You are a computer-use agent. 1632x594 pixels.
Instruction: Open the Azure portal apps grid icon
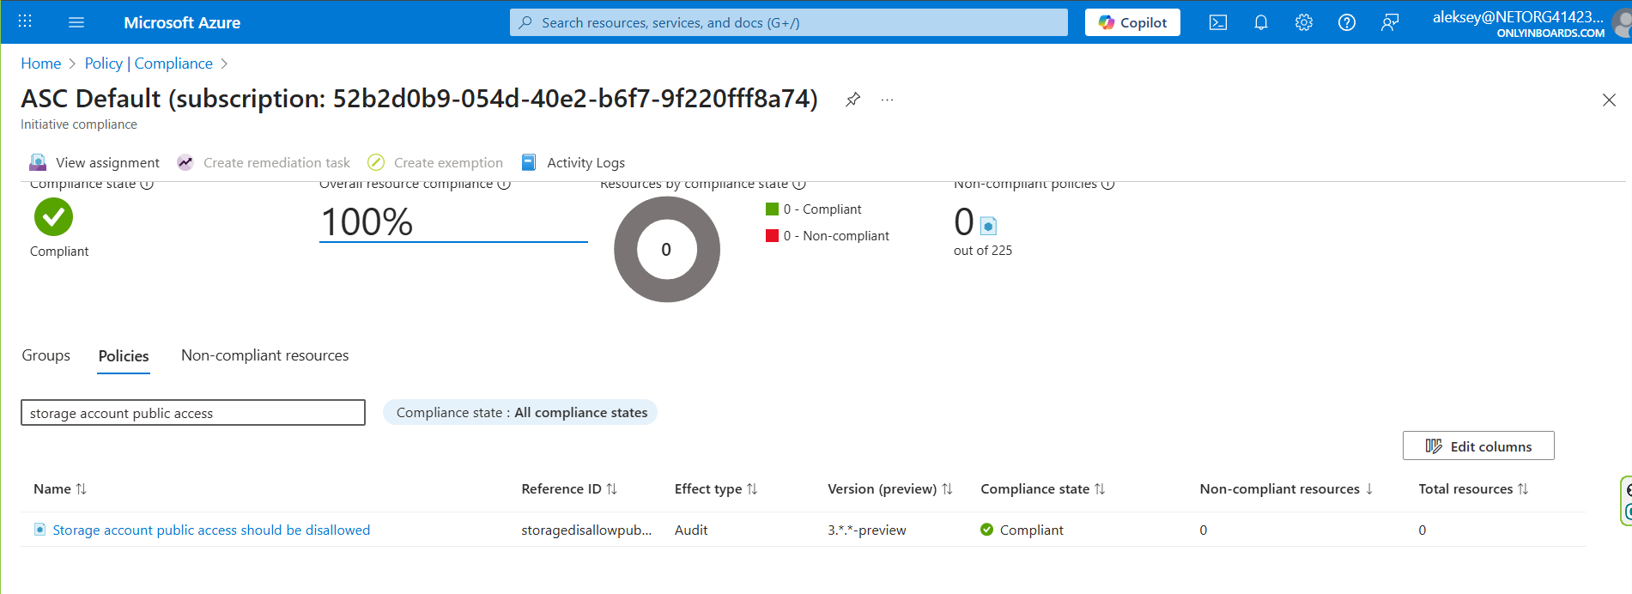pos(25,22)
